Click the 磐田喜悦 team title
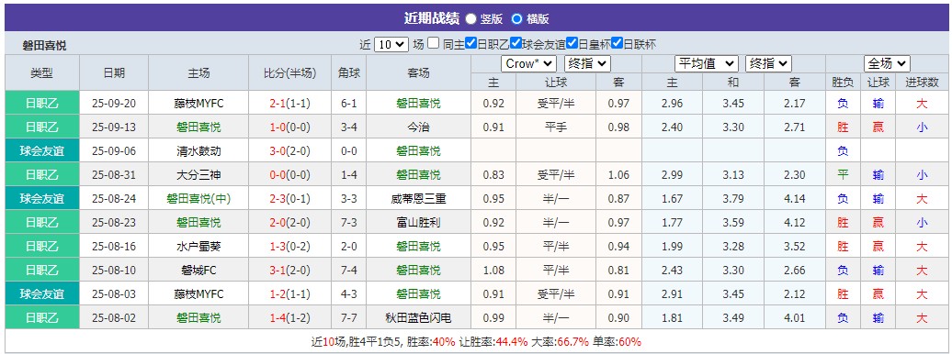This screenshot has width=952, height=354. 44,46
